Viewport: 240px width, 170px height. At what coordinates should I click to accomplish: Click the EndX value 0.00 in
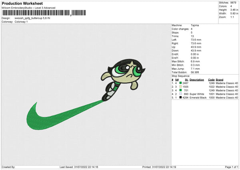(x=195, y=54)
